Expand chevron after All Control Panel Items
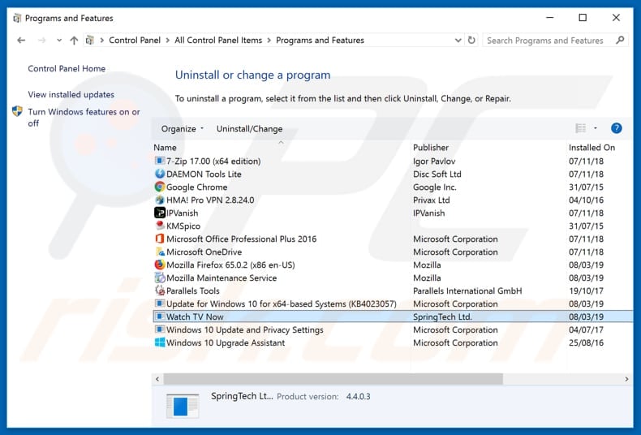 click(x=269, y=40)
